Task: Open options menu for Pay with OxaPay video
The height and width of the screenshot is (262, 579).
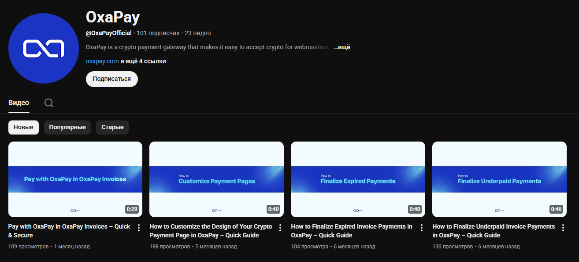Action: [139, 228]
